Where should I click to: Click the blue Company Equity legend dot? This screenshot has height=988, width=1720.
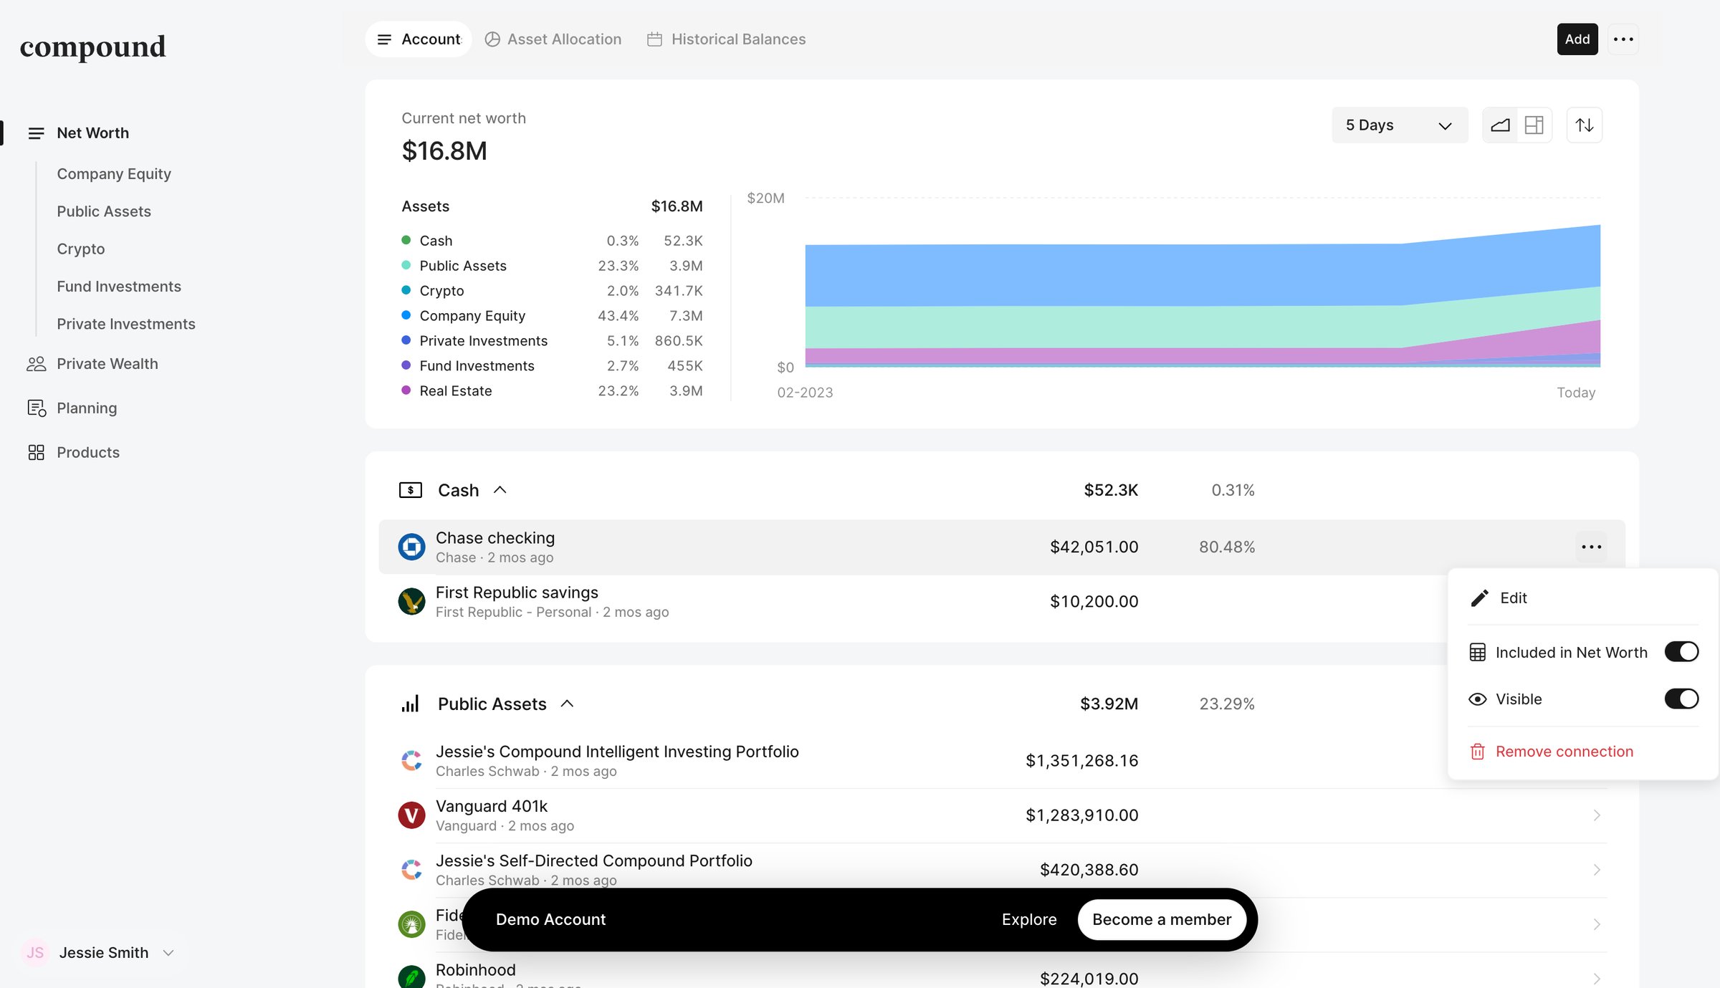[406, 315]
